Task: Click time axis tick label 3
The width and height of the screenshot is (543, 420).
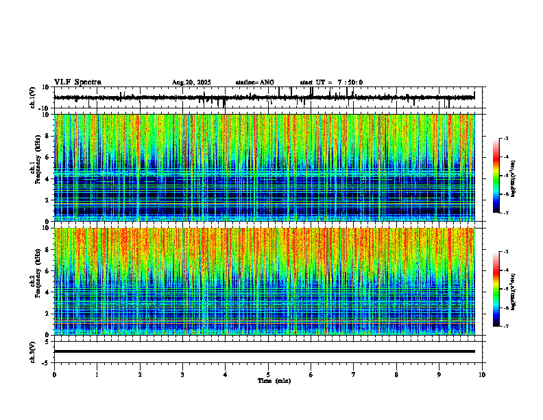Action: click(182, 375)
